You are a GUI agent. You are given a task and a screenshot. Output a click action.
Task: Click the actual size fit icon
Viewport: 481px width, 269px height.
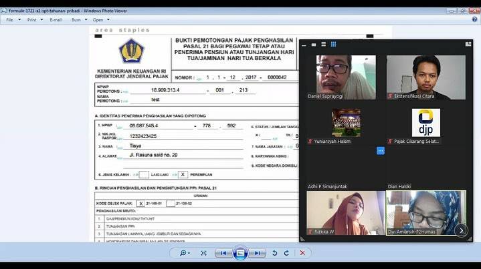coord(203,253)
